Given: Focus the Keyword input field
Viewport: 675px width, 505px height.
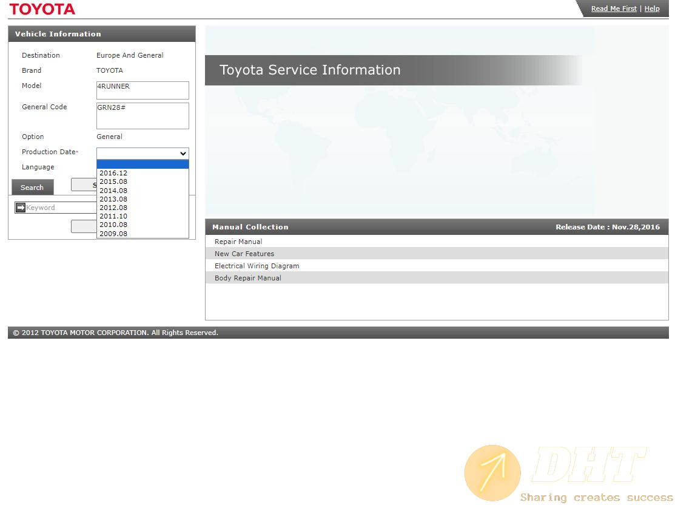Looking at the screenshot, I should pyautogui.click(x=61, y=208).
